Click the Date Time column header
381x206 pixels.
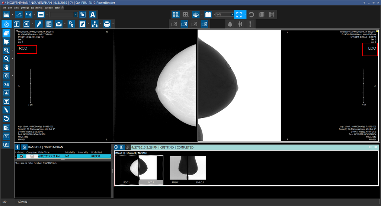(44, 152)
